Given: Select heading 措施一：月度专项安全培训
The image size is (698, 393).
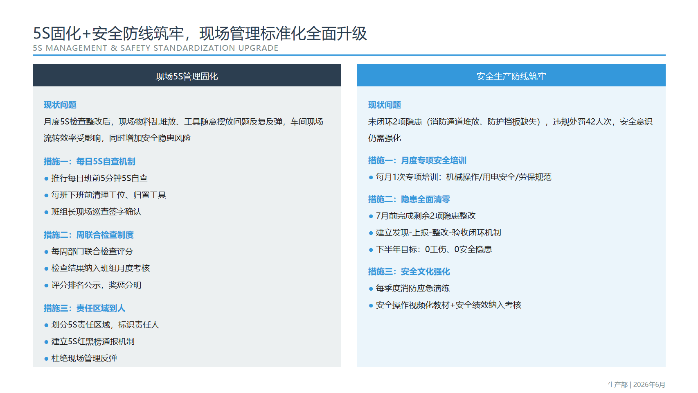Looking at the screenshot, I should 417,160.
